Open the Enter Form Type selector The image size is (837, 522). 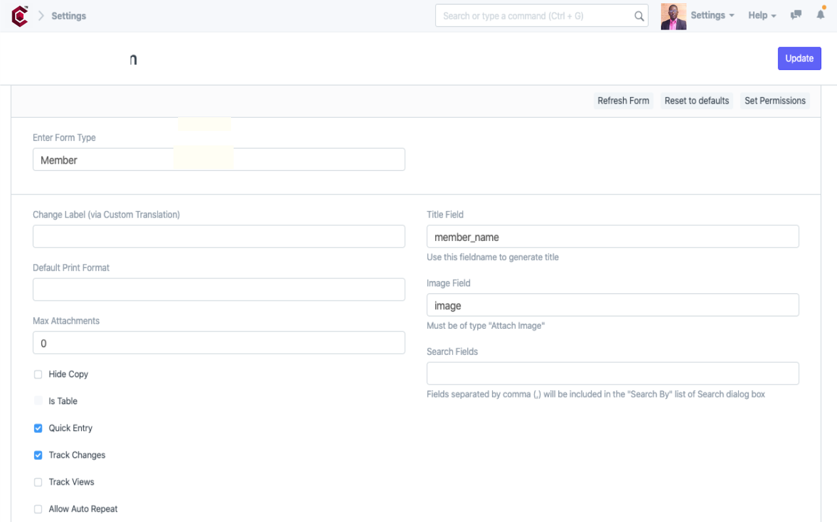[x=219, y=159]
